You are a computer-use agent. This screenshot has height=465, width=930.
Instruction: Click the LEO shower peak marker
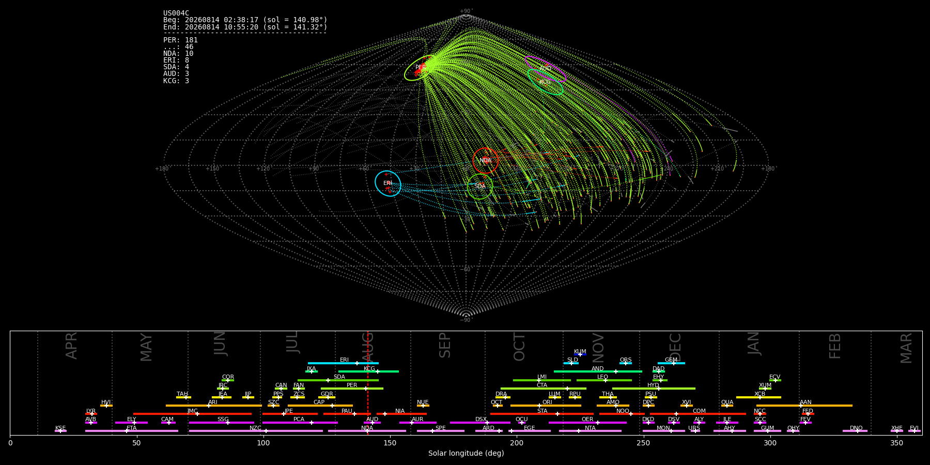[606, 380]
